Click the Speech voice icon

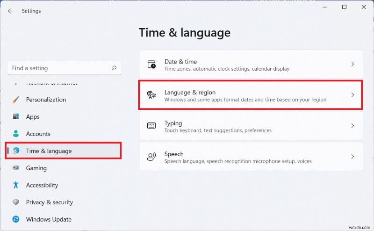tap(151, 157)
